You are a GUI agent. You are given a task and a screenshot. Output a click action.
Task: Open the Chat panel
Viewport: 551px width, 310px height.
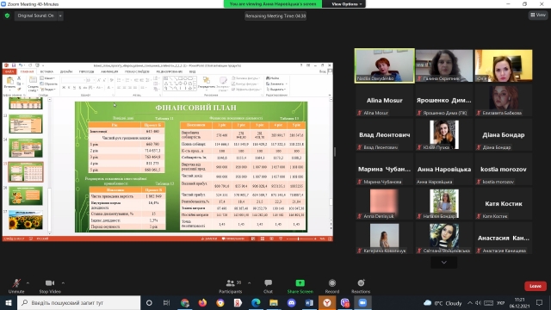[x=268, y=286]
